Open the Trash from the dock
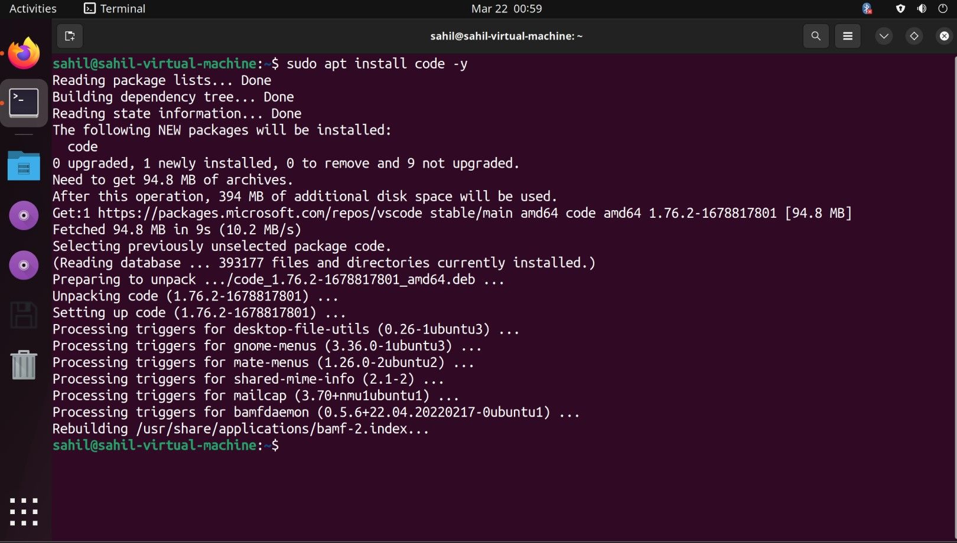This screenshot has height=543, width=957. 24,365
